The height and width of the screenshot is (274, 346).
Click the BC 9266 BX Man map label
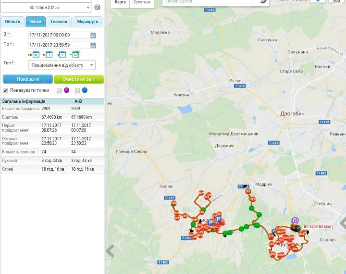pyautogui.click(x=318, y=227)
